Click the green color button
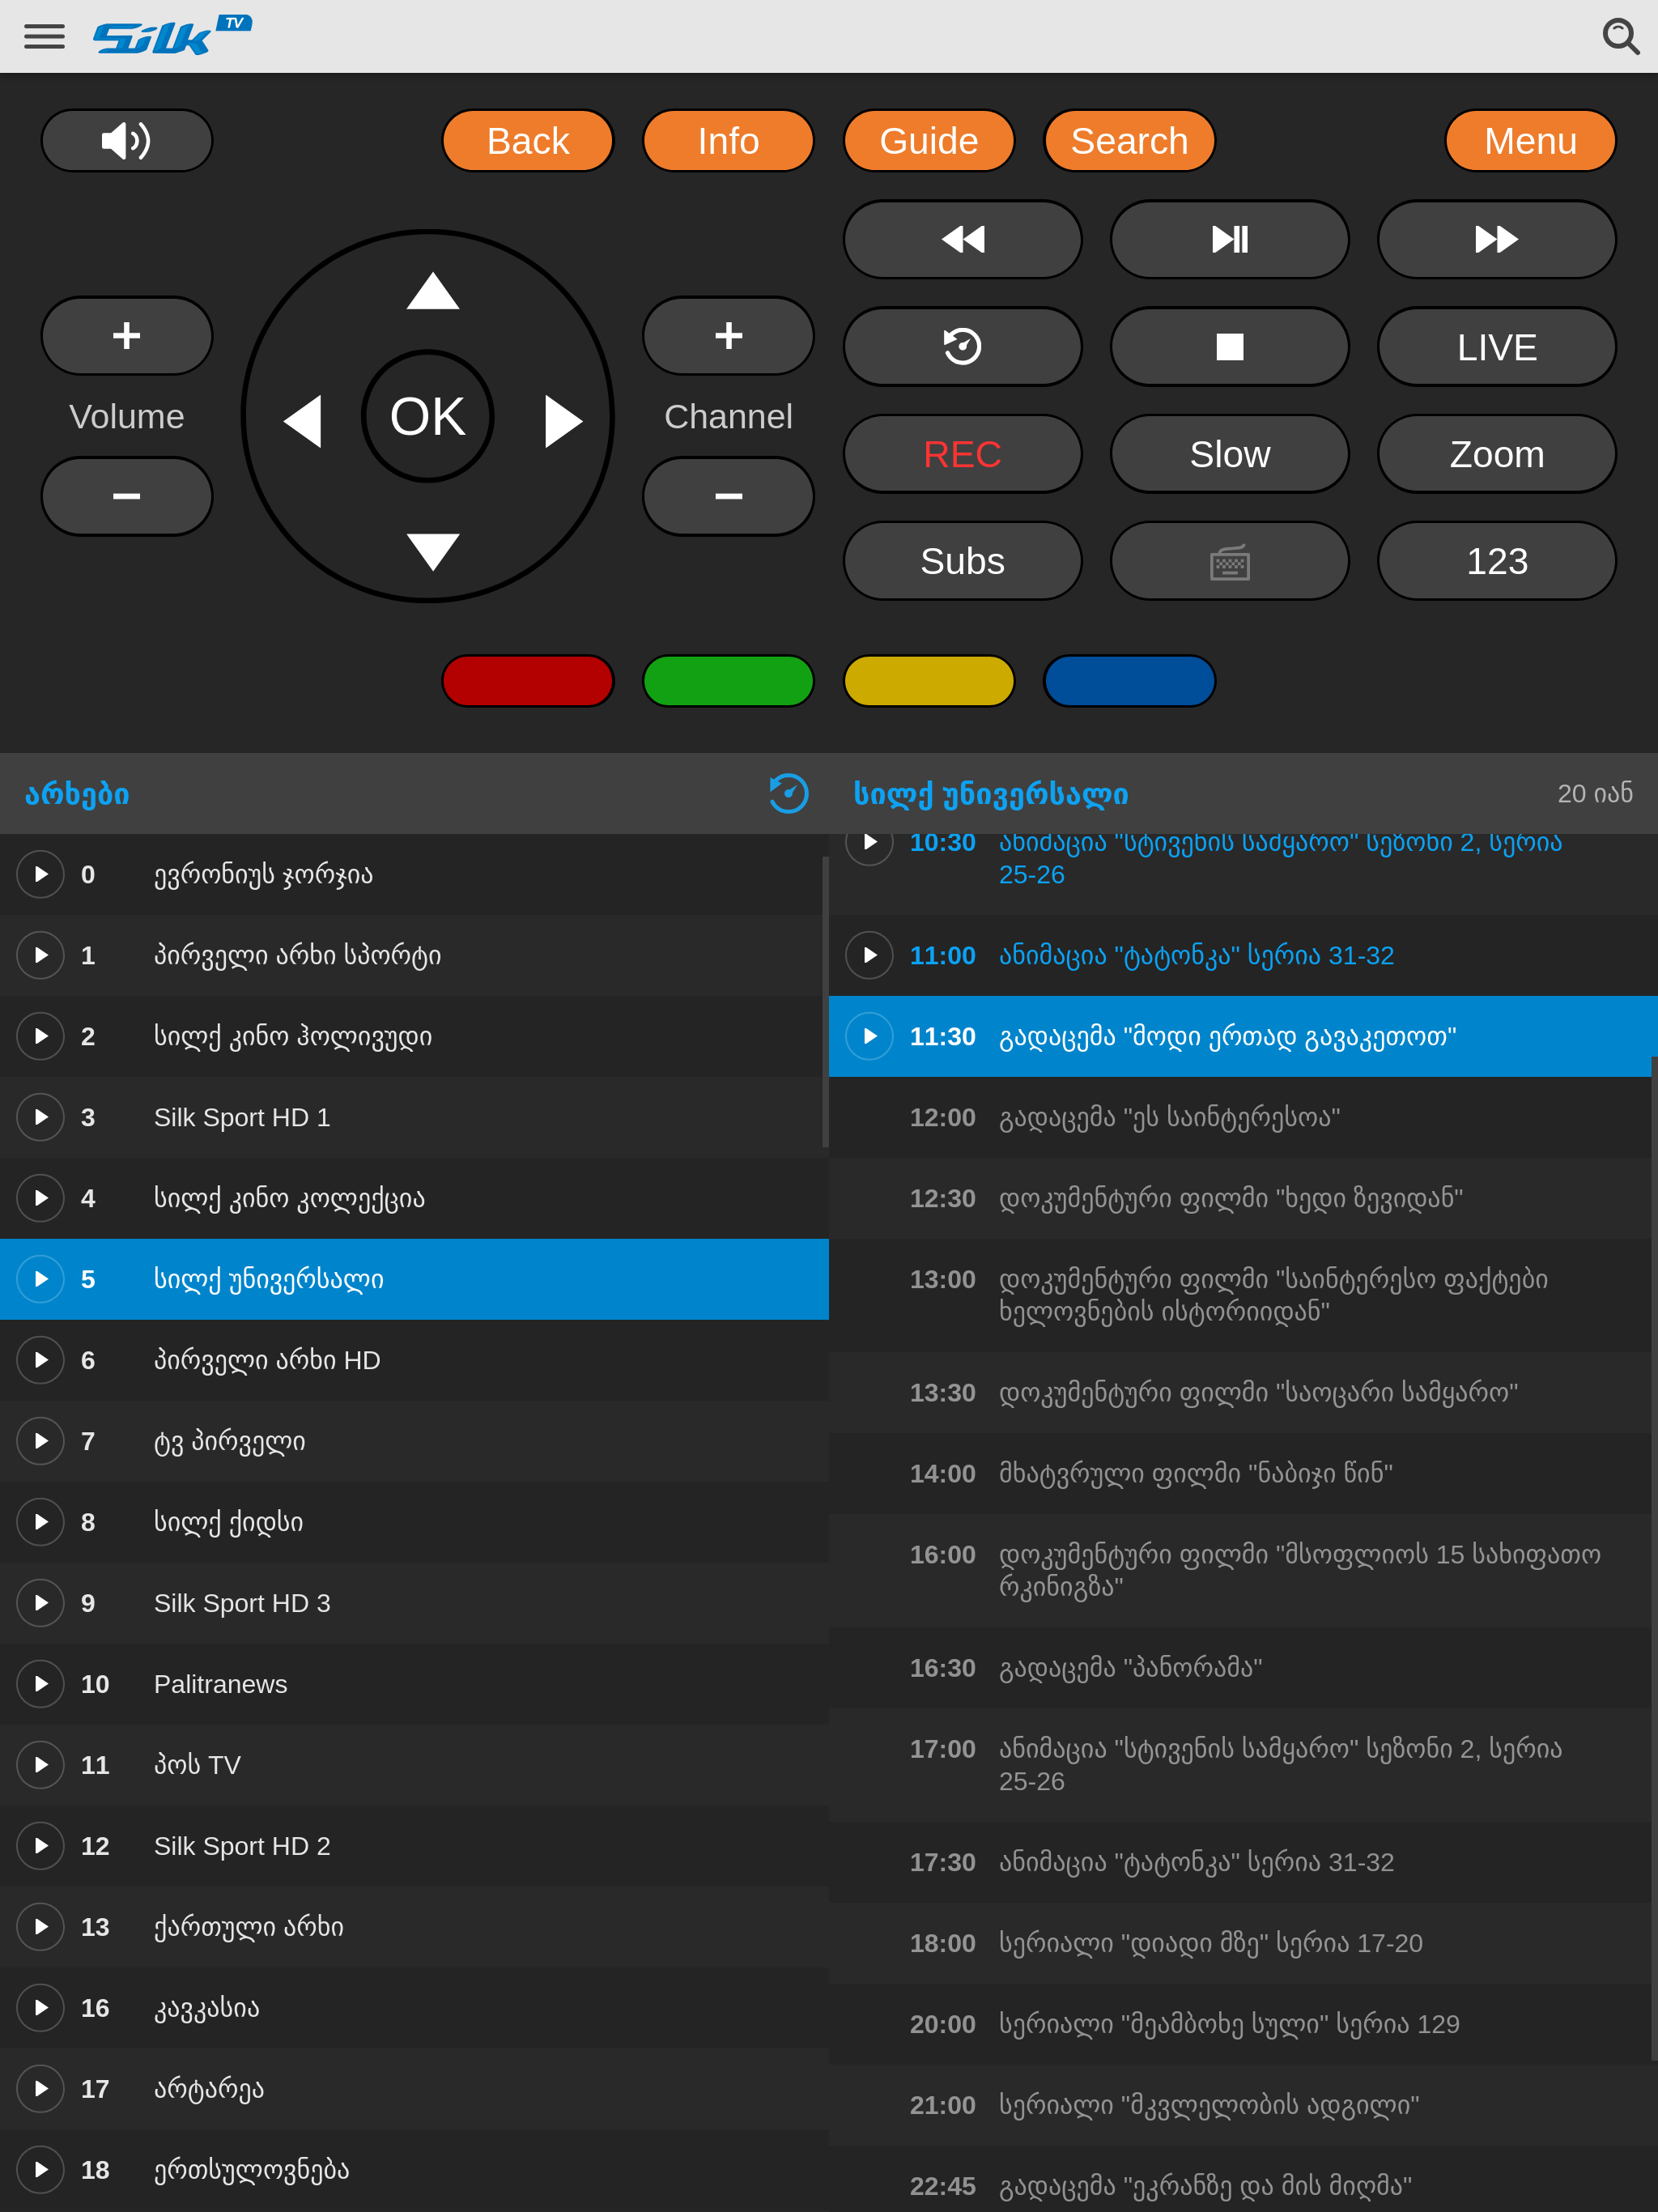Image resolution: width=1658 pixels, height=2212 pixels. click(x=728, y=681)
